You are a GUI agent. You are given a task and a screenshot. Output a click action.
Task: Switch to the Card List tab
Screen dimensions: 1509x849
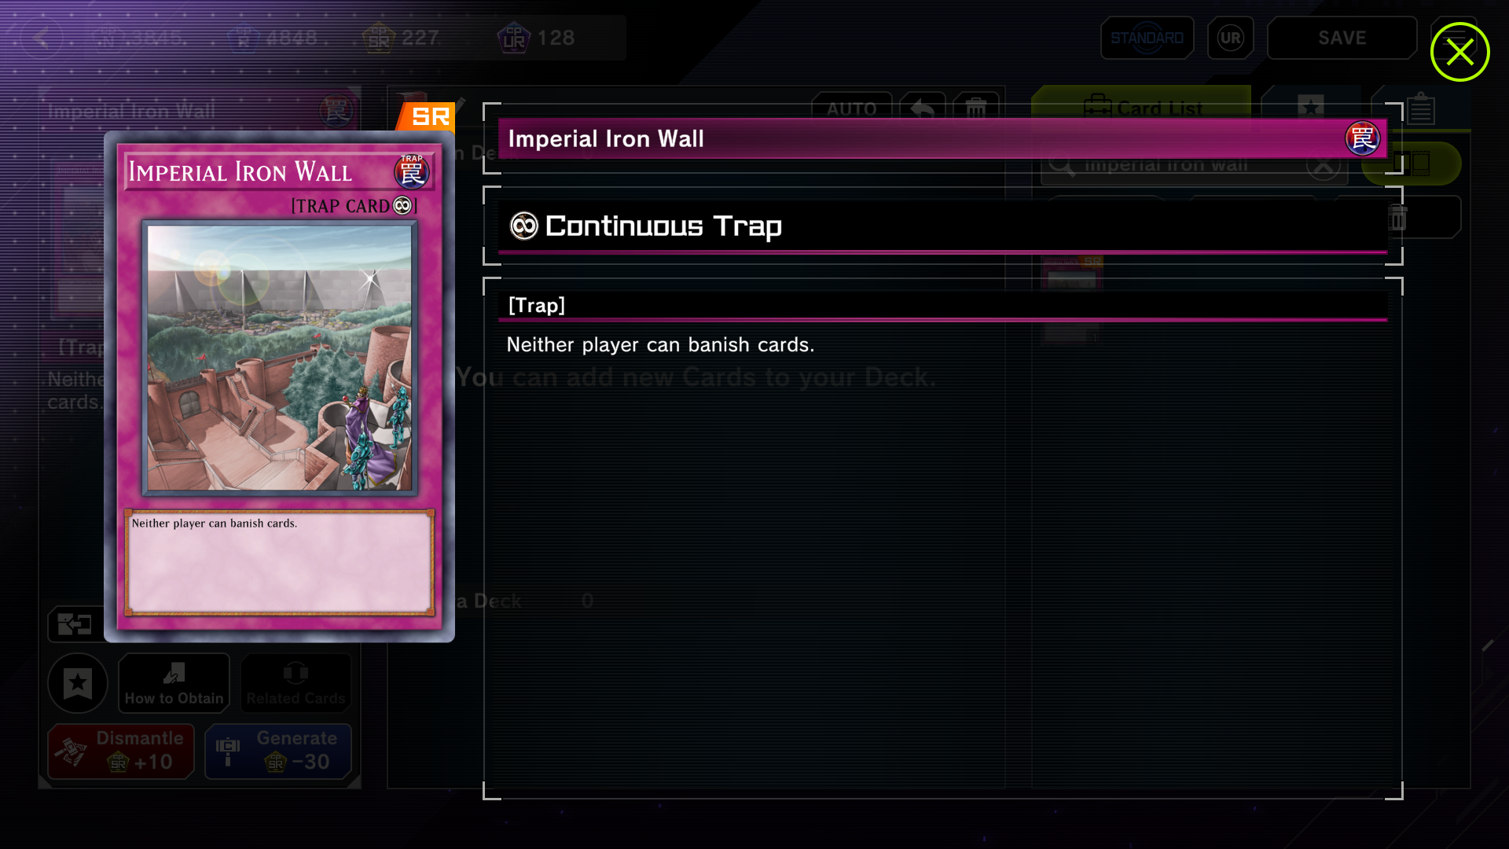click(x=1141, y=108)
